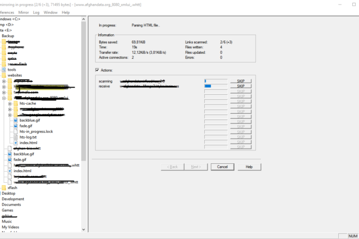This screenshot has height=239, width=359.
Task: Collapse the websites folder tree node
Action: tap(1, 75)
